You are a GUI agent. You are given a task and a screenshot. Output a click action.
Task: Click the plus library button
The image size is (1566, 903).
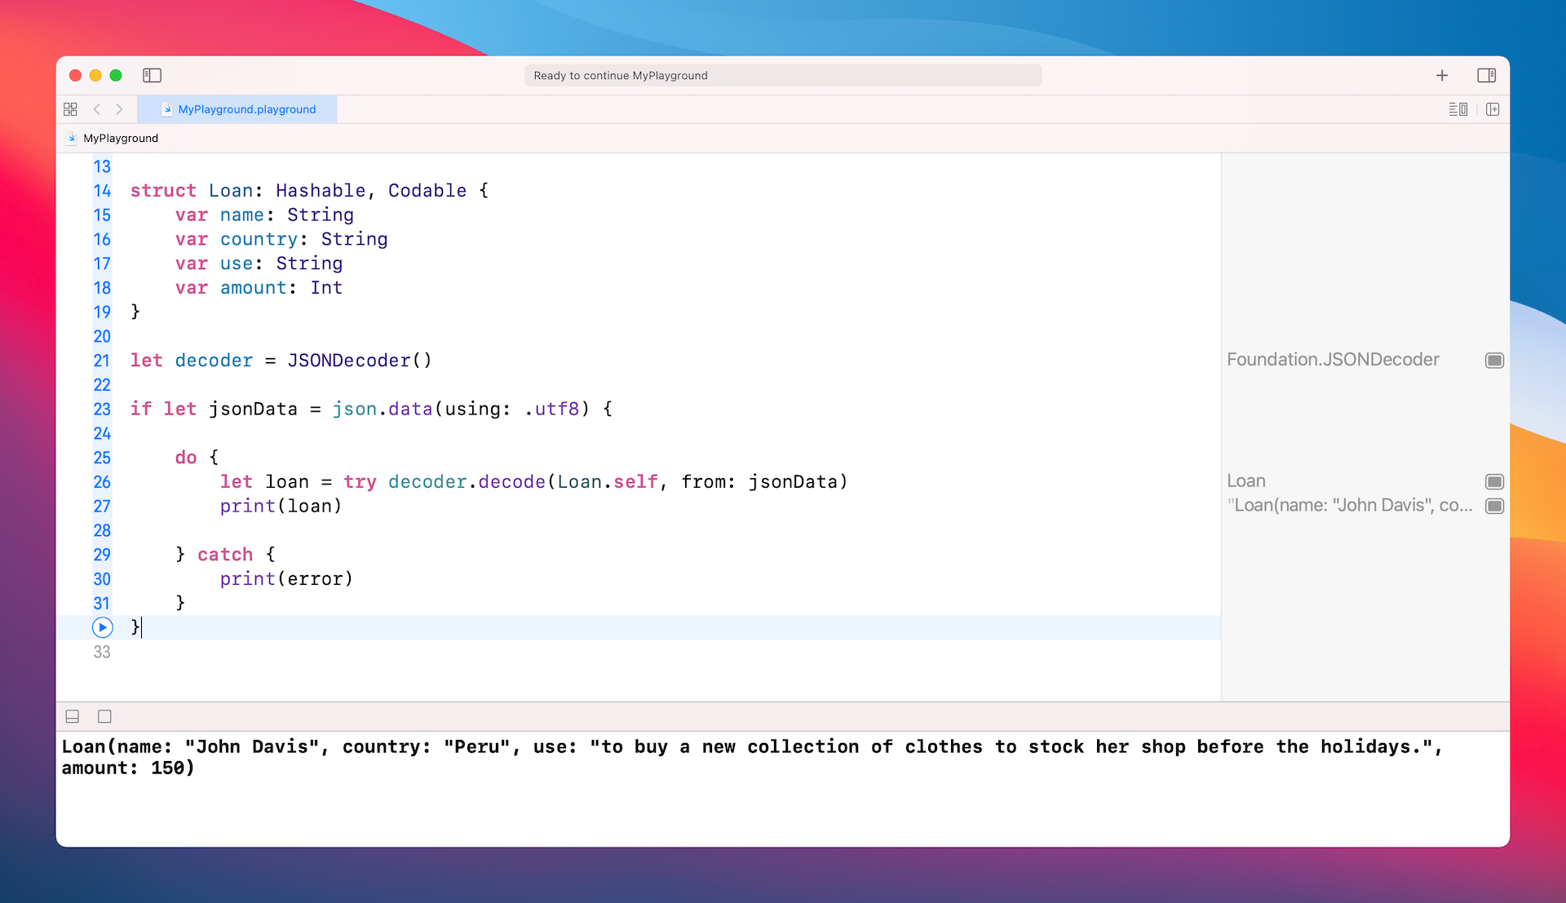pos(1442,75)
